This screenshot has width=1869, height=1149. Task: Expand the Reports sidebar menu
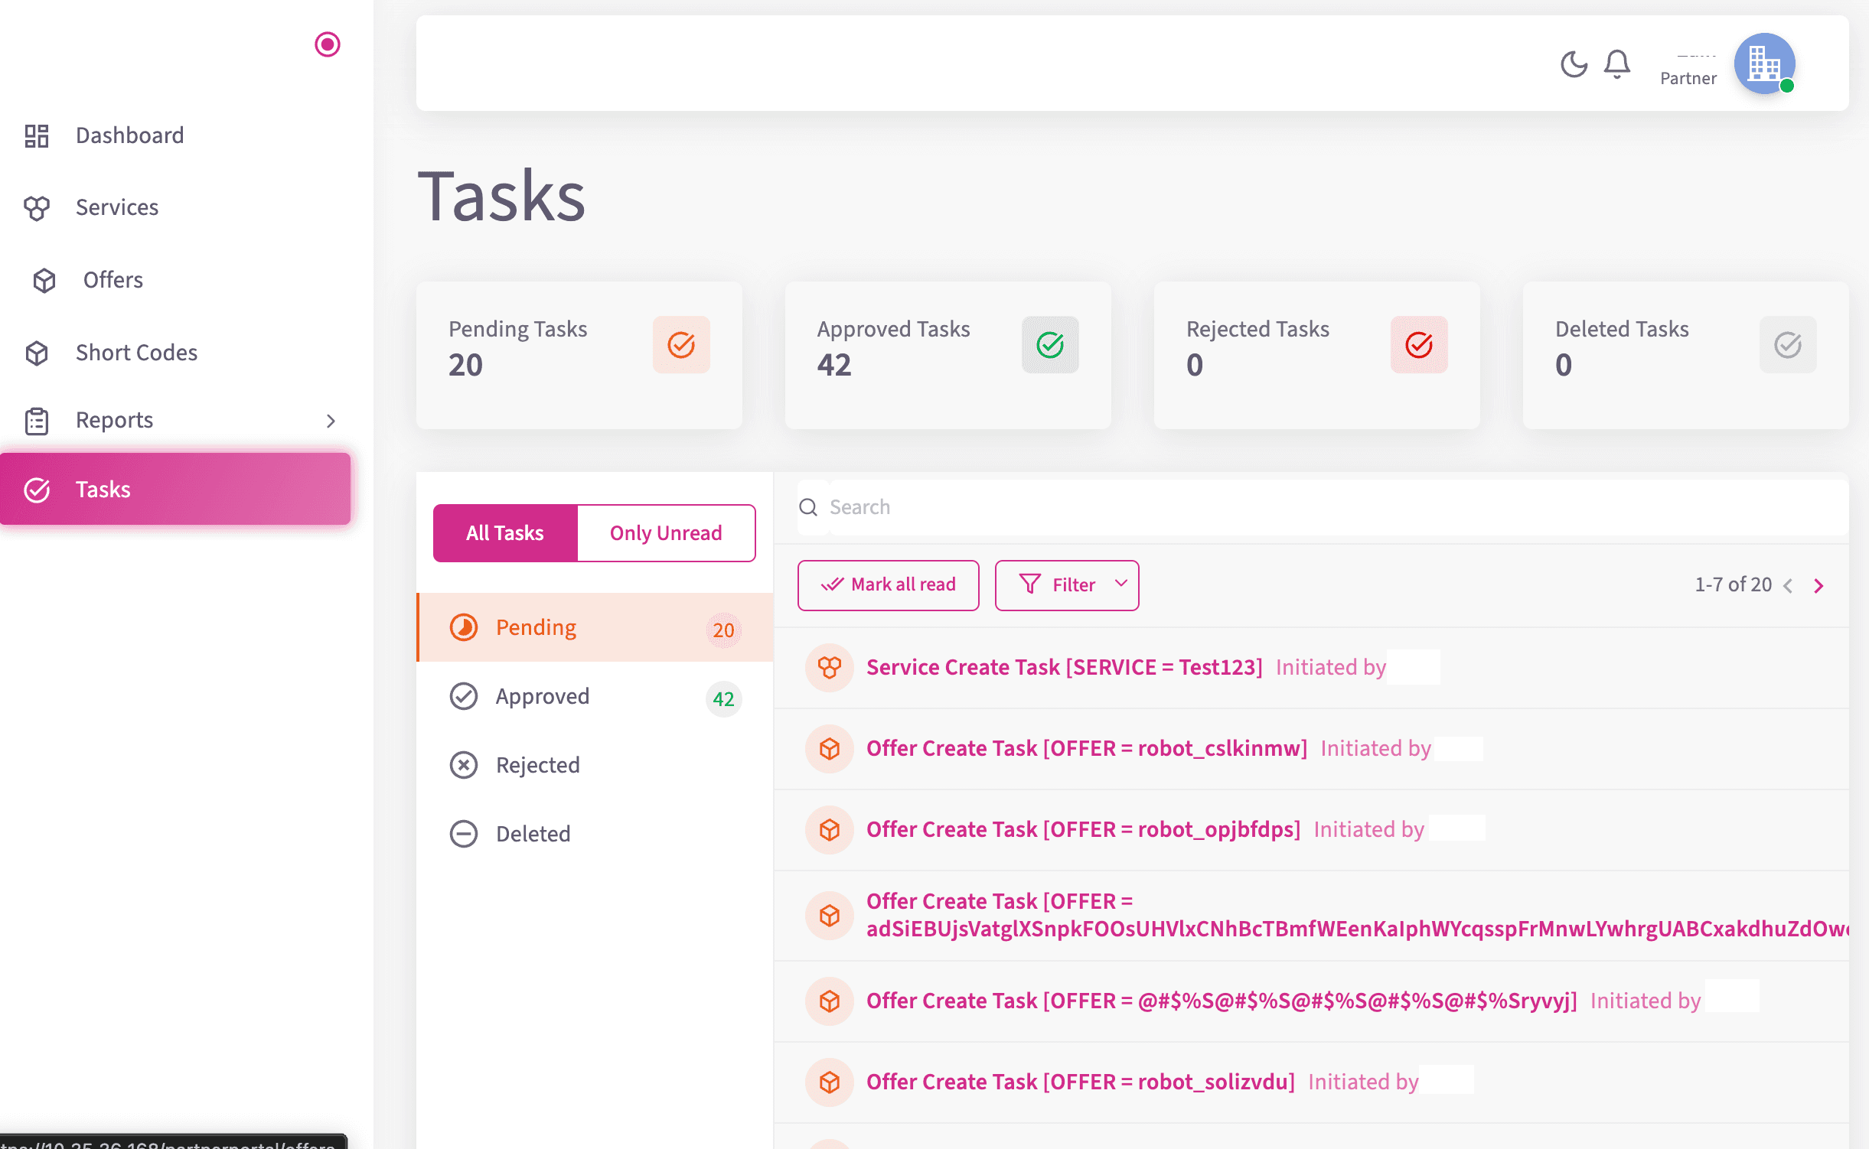pos(330,420)
